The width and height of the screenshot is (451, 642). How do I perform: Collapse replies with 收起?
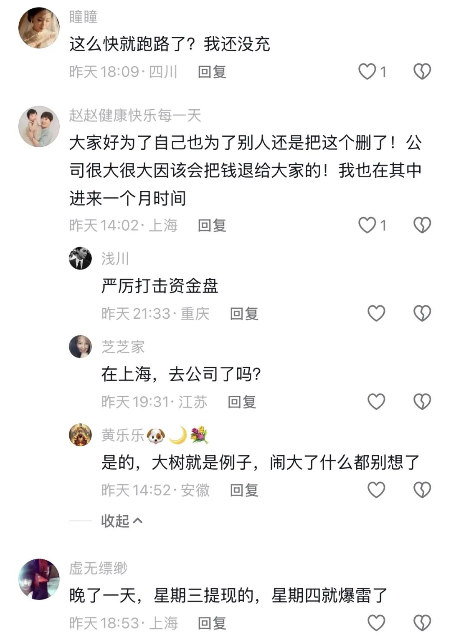coord(121,521)
